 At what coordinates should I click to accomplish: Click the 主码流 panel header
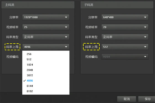click(x=38, y=5)
